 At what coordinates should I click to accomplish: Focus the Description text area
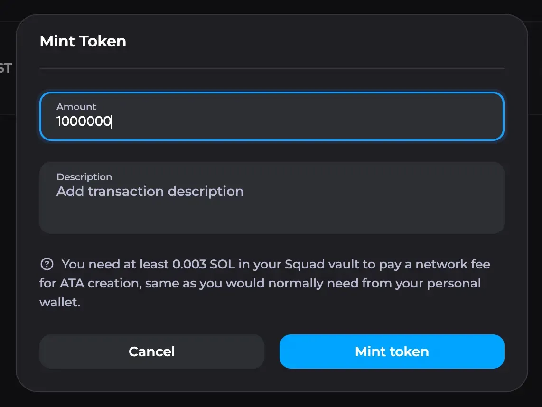(x=271, y=198)
